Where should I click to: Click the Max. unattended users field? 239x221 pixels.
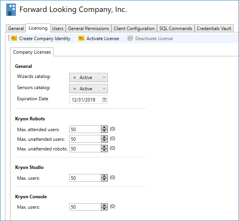coord(85,139)
